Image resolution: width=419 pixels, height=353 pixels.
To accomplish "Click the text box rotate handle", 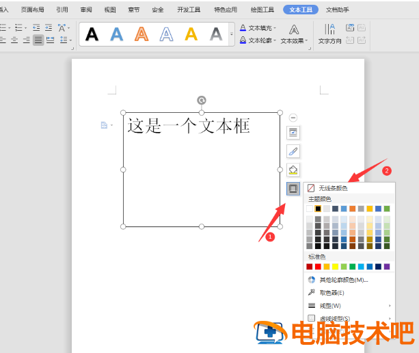I will 202,101.
